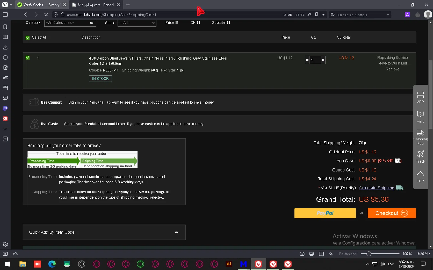Open tab list dropdown next to Vivaldi logo
433x270 pixels.
click(x=11, y=5)
